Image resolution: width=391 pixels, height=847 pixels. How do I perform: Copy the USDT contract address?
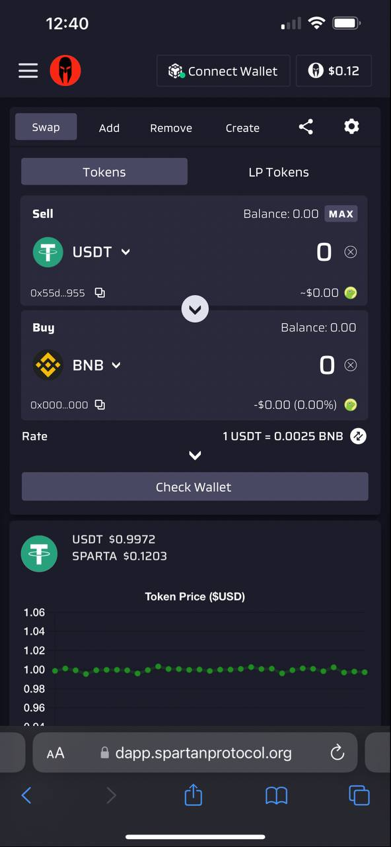(x=99, y=292)
